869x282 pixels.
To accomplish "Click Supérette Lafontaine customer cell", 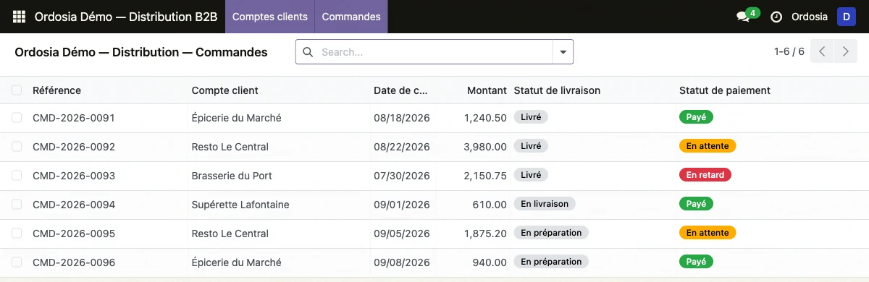I will point(240,205).
